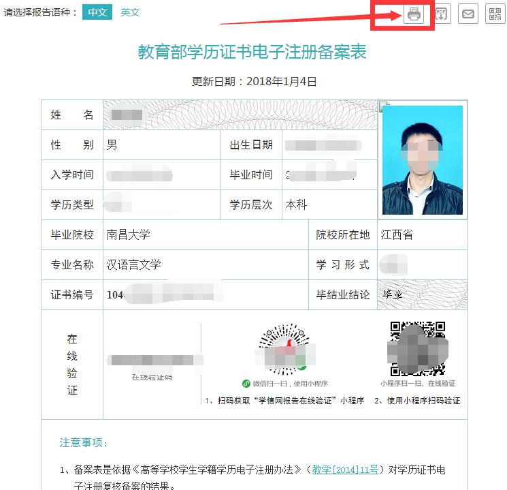Screen dimensions: 507x490
Task: Click the 南昌大学 school name cell
Action: (129, 234)
